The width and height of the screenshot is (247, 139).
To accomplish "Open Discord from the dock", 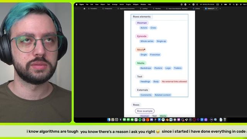I will (151, 120).
